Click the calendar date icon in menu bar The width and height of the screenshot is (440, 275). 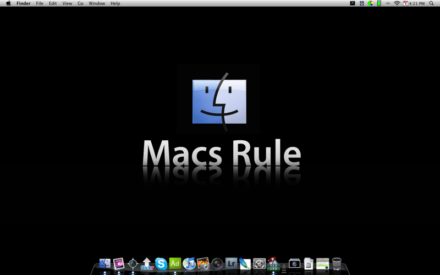pos(405,3)
